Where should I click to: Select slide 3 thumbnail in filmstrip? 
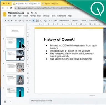click(15, 55)
